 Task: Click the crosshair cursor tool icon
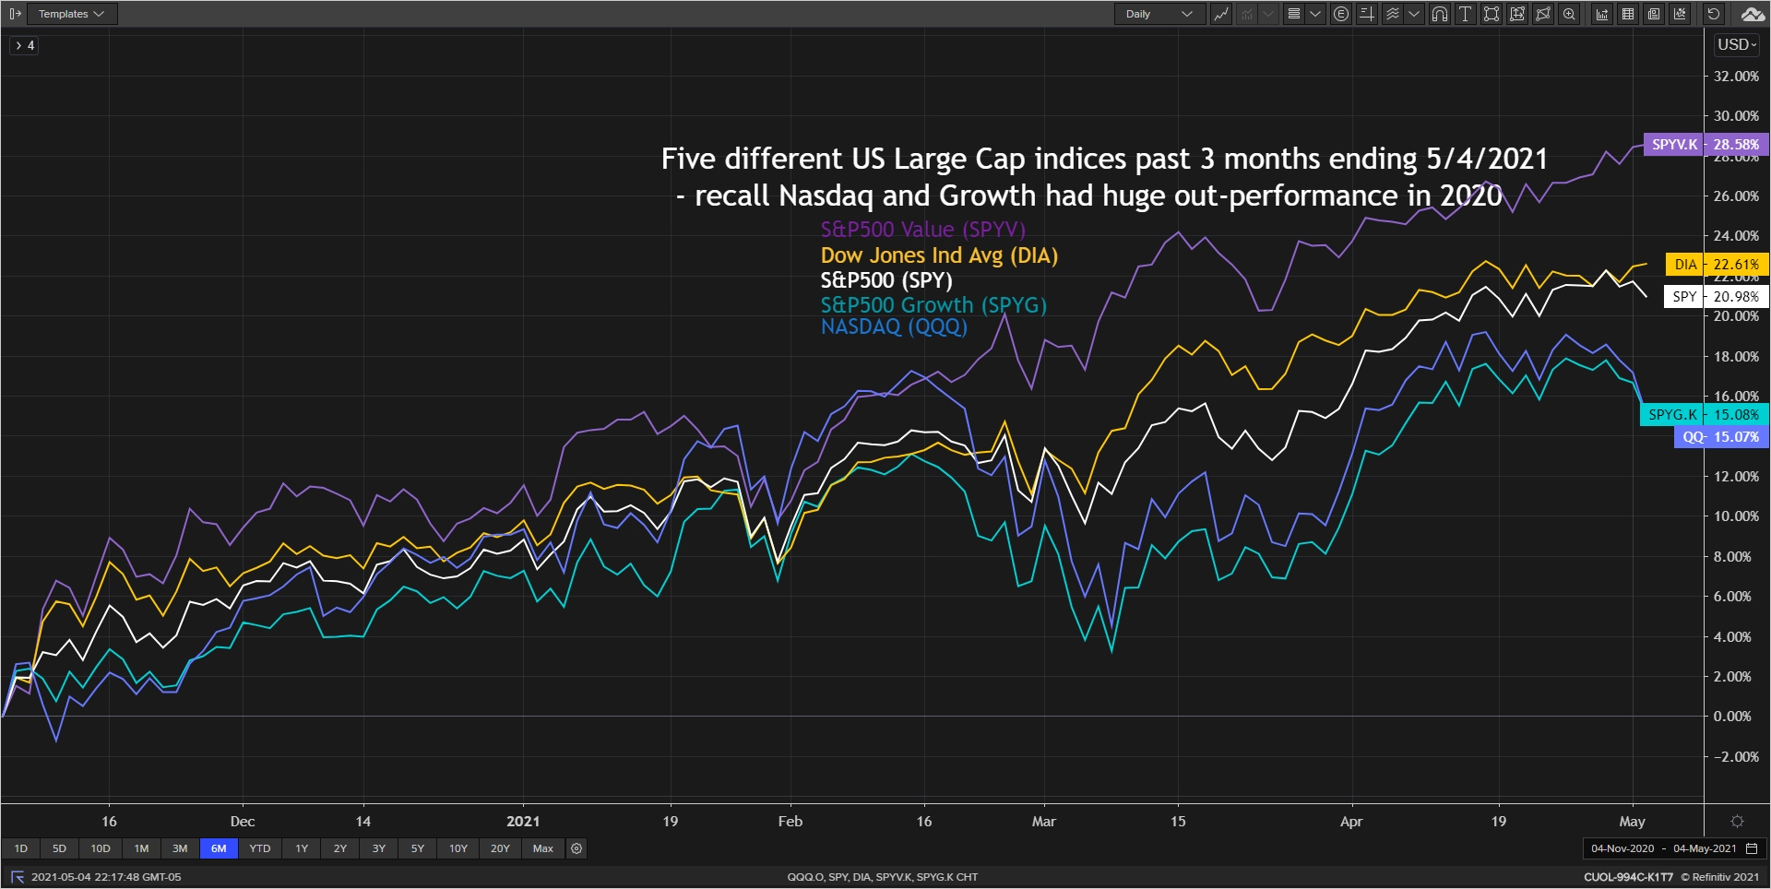(1367, 14)
